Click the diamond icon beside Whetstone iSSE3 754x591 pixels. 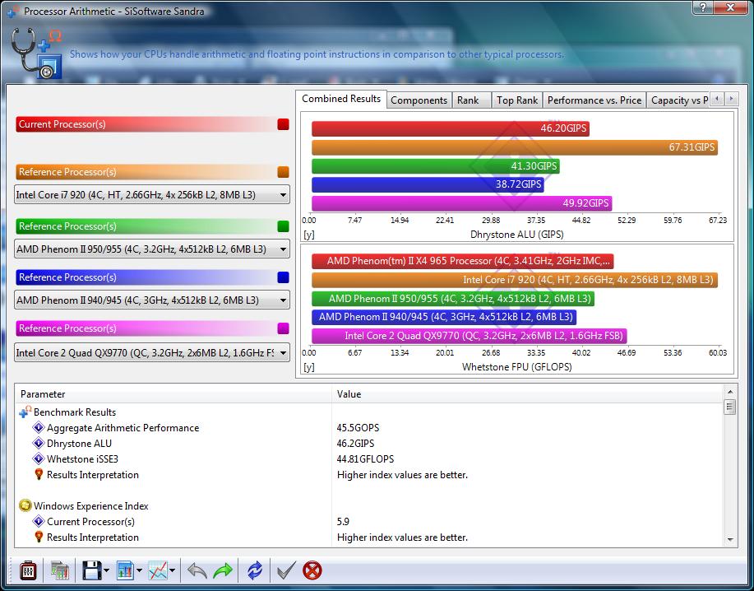coord(39,458)
